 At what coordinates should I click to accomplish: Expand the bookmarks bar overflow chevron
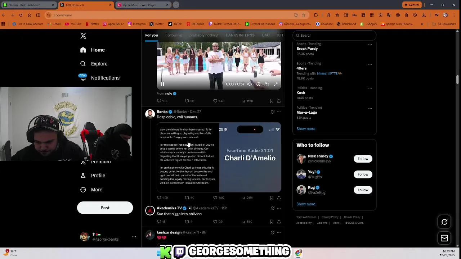[422, 24]
